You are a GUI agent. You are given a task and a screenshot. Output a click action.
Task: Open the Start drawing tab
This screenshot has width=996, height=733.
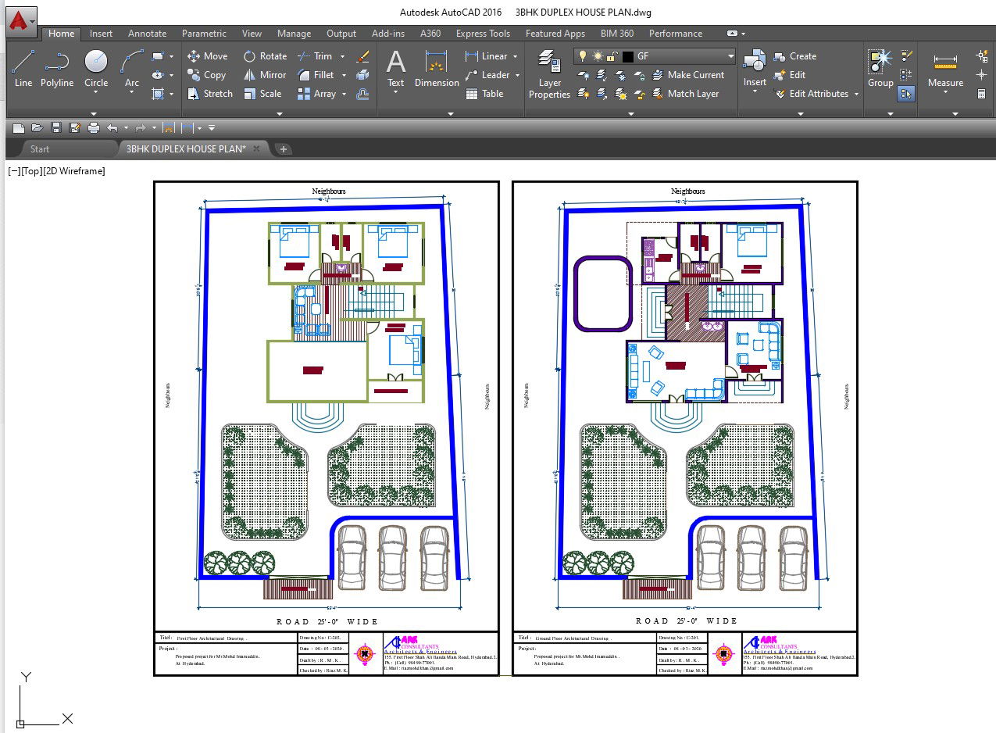coord(40,148)
